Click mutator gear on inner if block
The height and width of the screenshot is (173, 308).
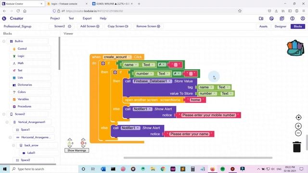[x=115, y=72]
